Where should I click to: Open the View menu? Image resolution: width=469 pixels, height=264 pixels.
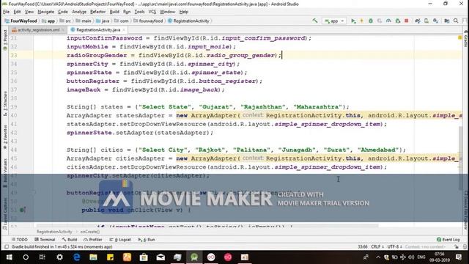tap(29, 12)
